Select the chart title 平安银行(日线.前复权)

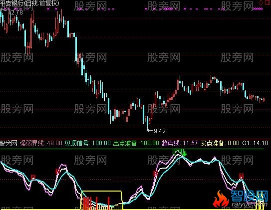coord(29,3)
